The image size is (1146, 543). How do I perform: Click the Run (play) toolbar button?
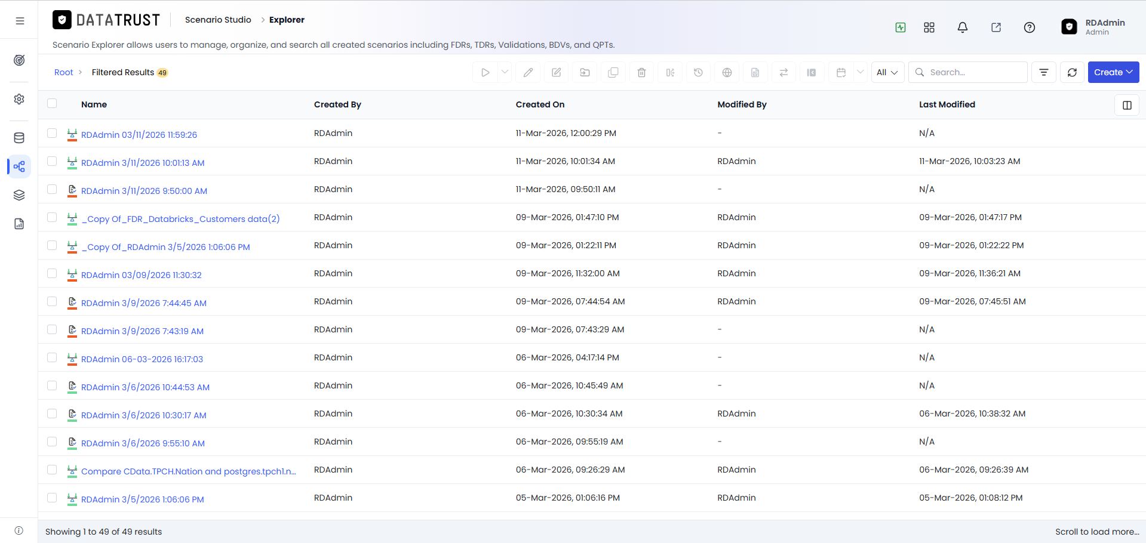coord(486,72)
